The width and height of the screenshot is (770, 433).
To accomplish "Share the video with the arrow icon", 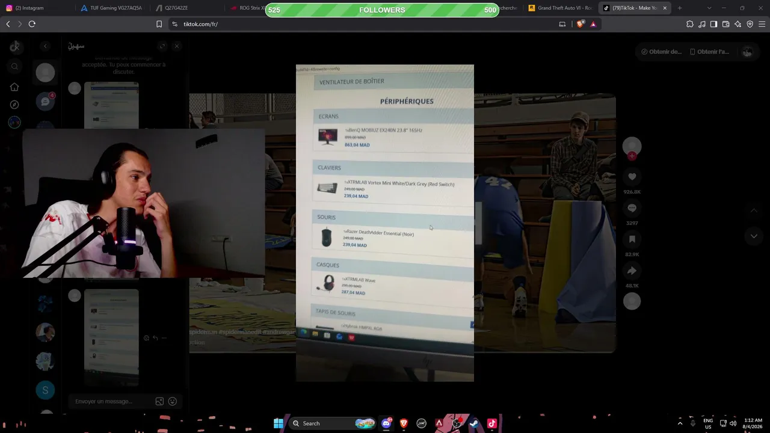I will [x=632, y=271].
